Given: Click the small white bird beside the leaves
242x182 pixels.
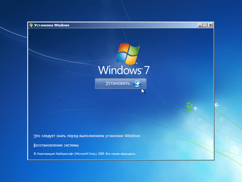Looking at the screenshot, I should tap(195, 108).
